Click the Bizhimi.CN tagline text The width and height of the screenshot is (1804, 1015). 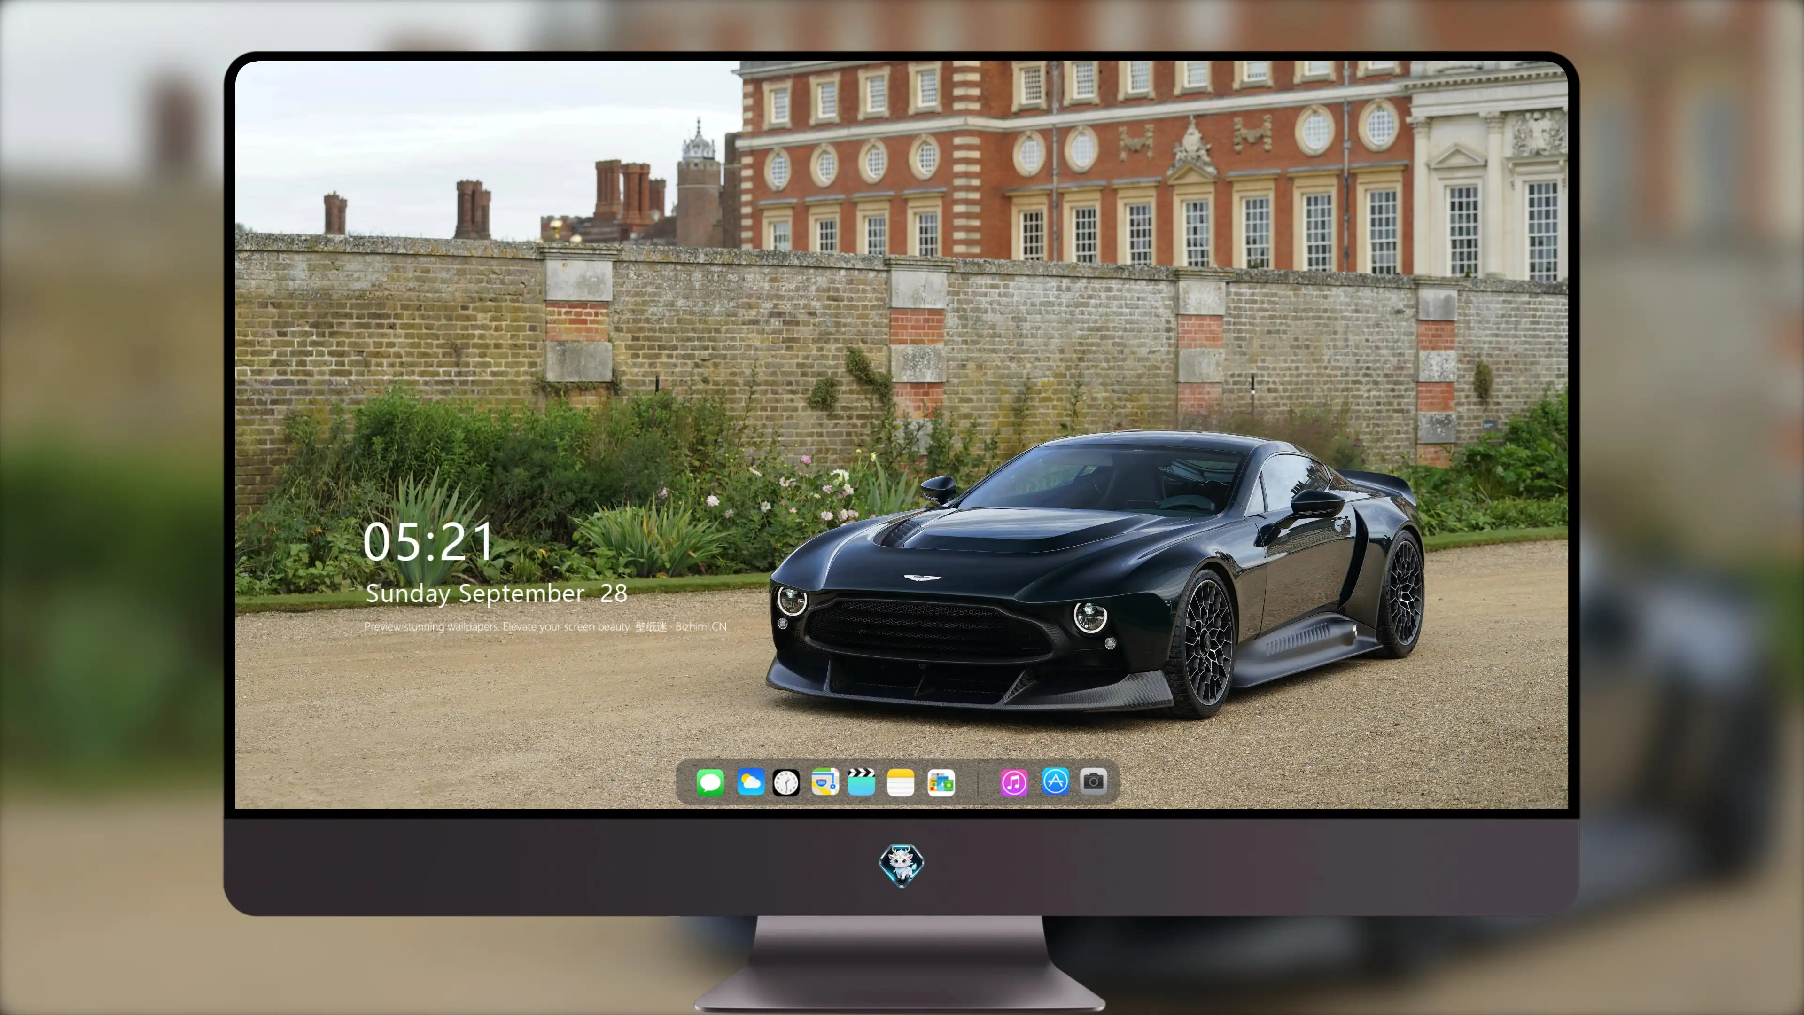pos(545,627)
